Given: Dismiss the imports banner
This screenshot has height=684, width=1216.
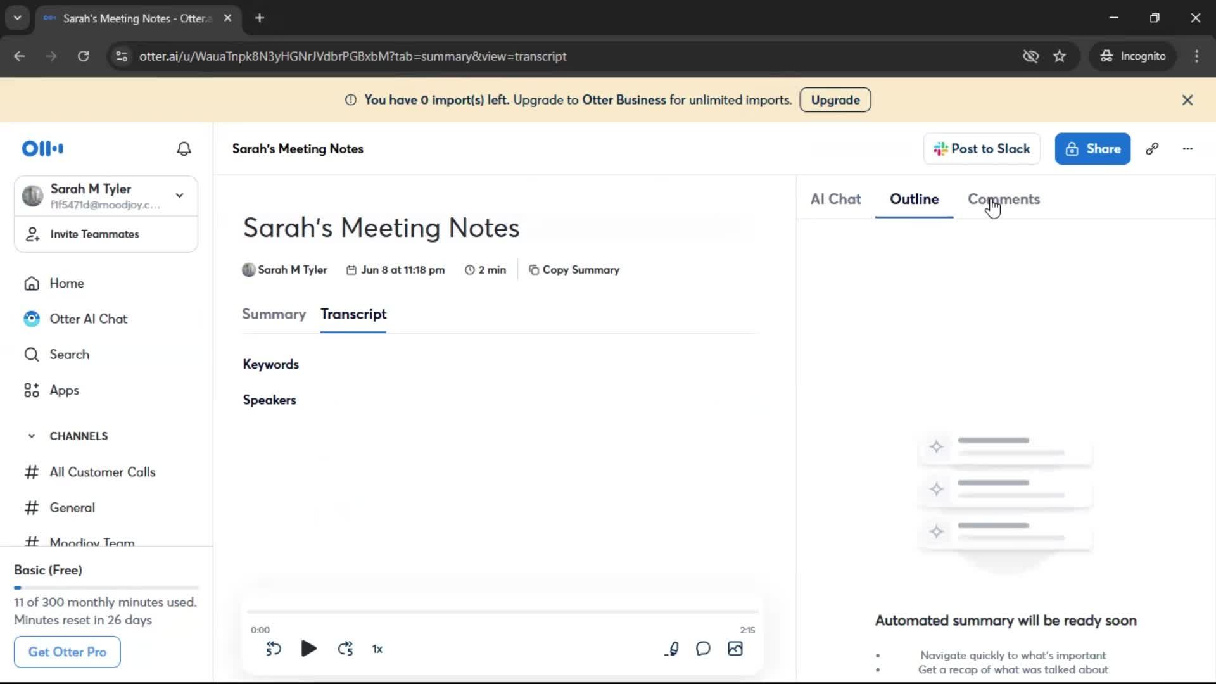Looking at the screenshot, I should coord(1187,100).
